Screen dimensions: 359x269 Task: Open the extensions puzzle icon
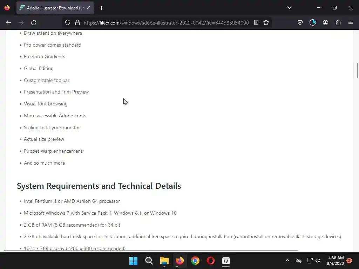click(338, 23)
